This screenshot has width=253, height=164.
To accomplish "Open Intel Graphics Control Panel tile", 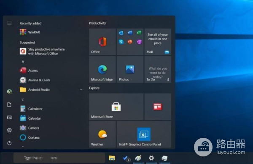I will pyautogui.click(x=144, y=134).
